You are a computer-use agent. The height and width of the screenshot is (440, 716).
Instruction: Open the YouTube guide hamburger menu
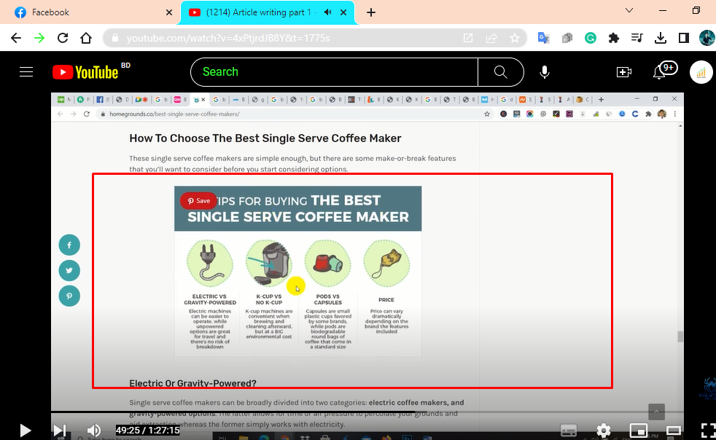26,71
